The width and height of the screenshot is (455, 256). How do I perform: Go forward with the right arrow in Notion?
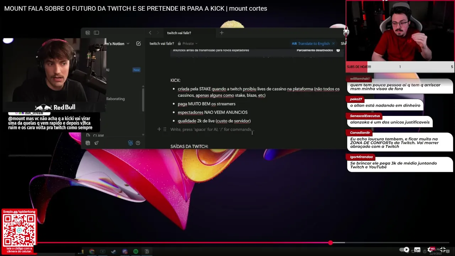(x=158, y=33)
